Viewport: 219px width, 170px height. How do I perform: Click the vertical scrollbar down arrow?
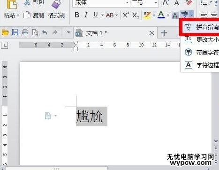[216, 141]
